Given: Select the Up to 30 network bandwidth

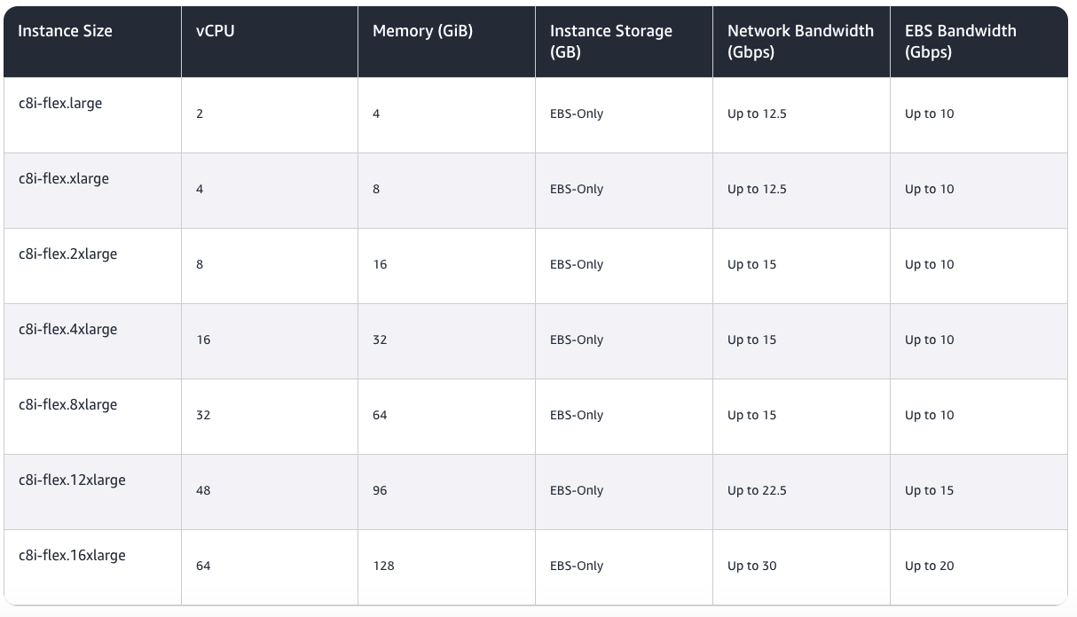Looking at the screenshot, I should pyautogui.click(x=751, y=566).
